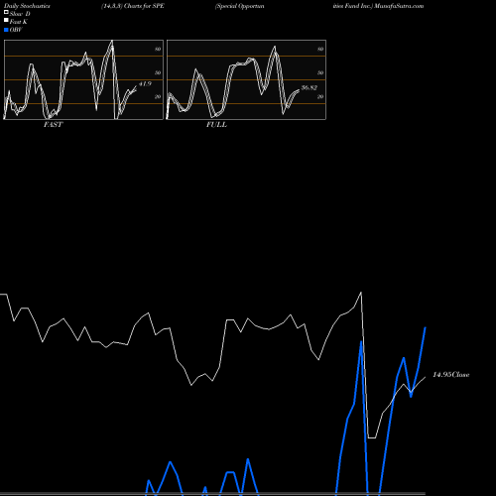The image size is (496, 496).
Task: Click the Slow D white legend swatch
Action: pos(6,13)
